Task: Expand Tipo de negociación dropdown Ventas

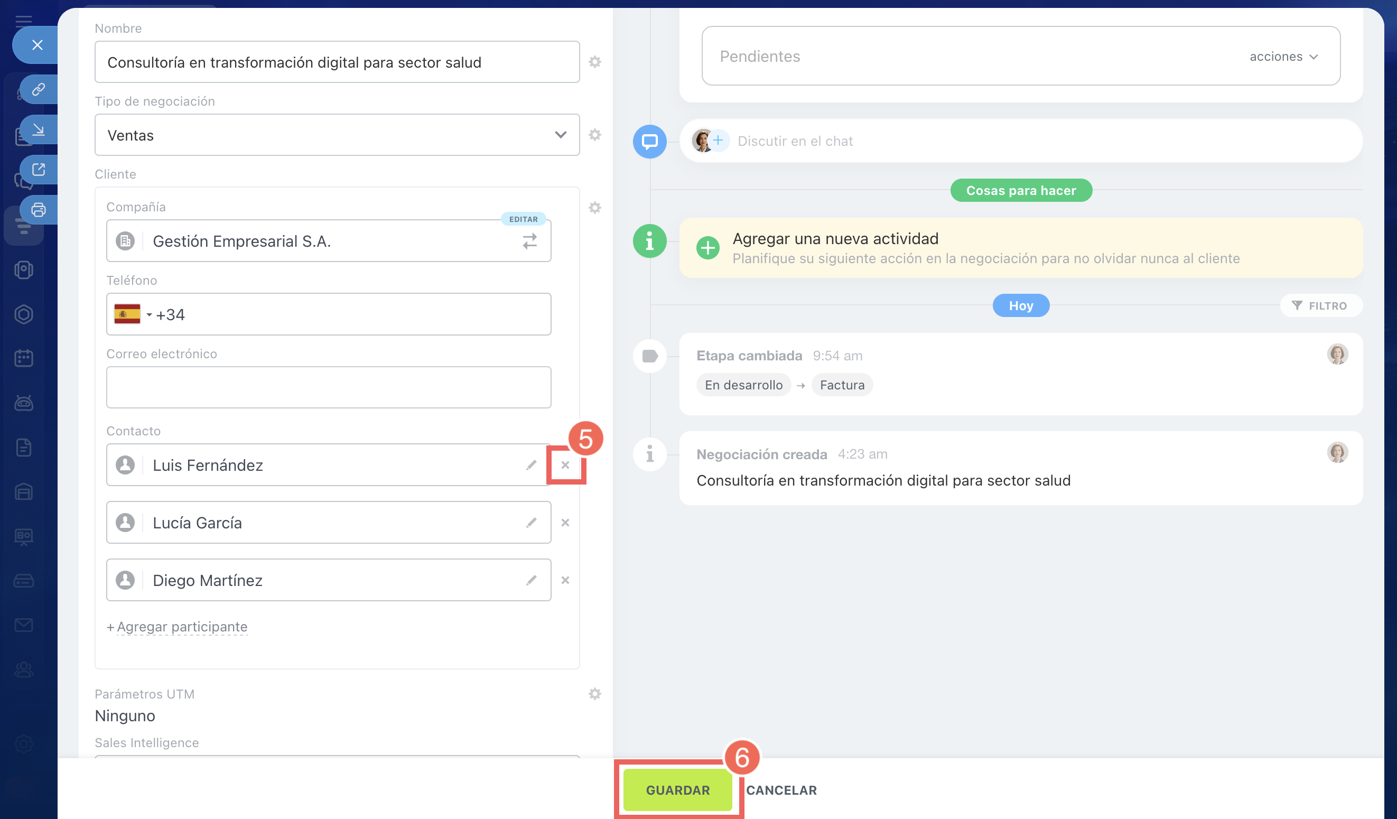Action: click(337, 135)
